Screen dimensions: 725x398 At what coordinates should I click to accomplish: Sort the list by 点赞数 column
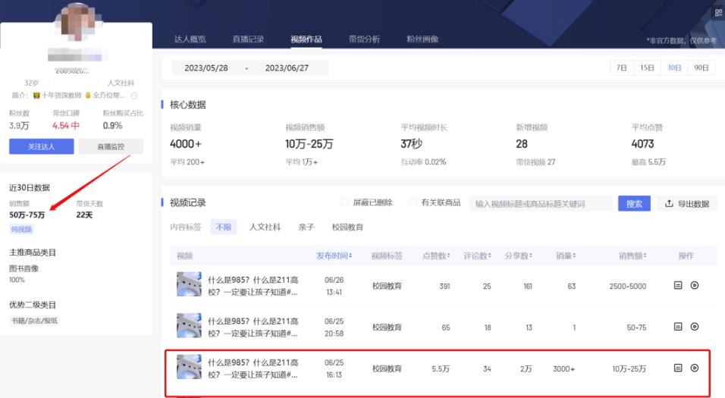coord(435,255)
